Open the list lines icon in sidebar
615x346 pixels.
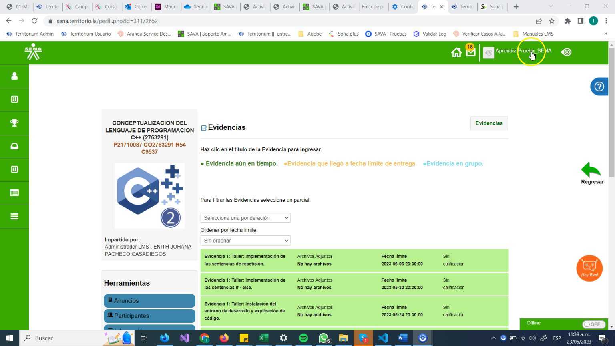[x=14, y=193]
